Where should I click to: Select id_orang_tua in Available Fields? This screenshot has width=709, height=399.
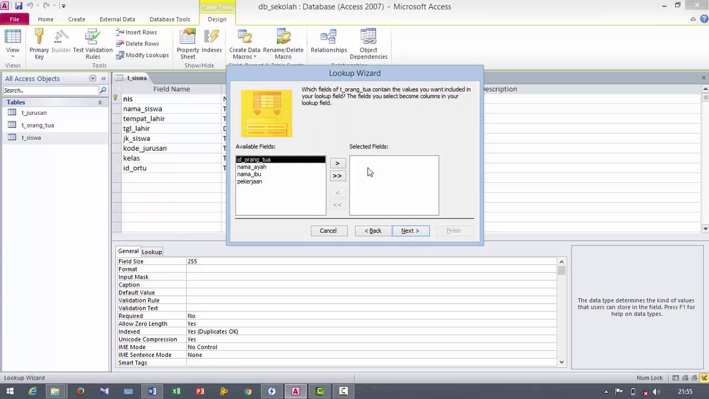tap(280, 160)
